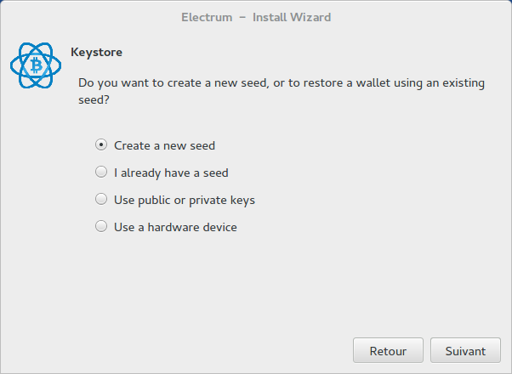
Task: Click the Keystore heading
Action: (x=97, y=52)
